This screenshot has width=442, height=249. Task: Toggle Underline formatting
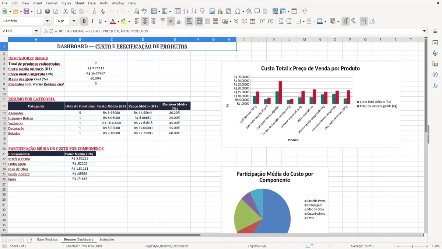[x=100, y=21]
